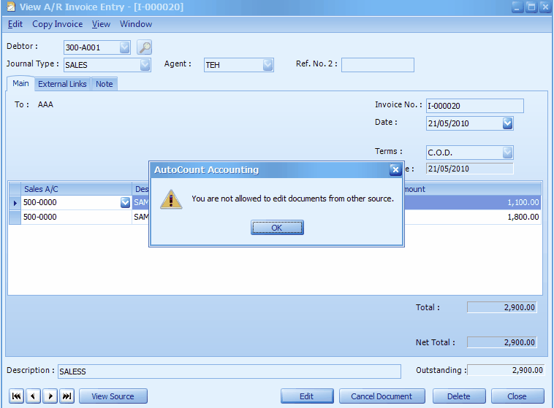Viewport: 554px width, 408px height.
Task: Click the Ref. No. 2 input field
Action: [x=378, y=65]
